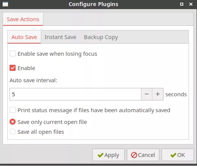
Task: Select the Save Actions plugin tab
Action: point(23,19)
